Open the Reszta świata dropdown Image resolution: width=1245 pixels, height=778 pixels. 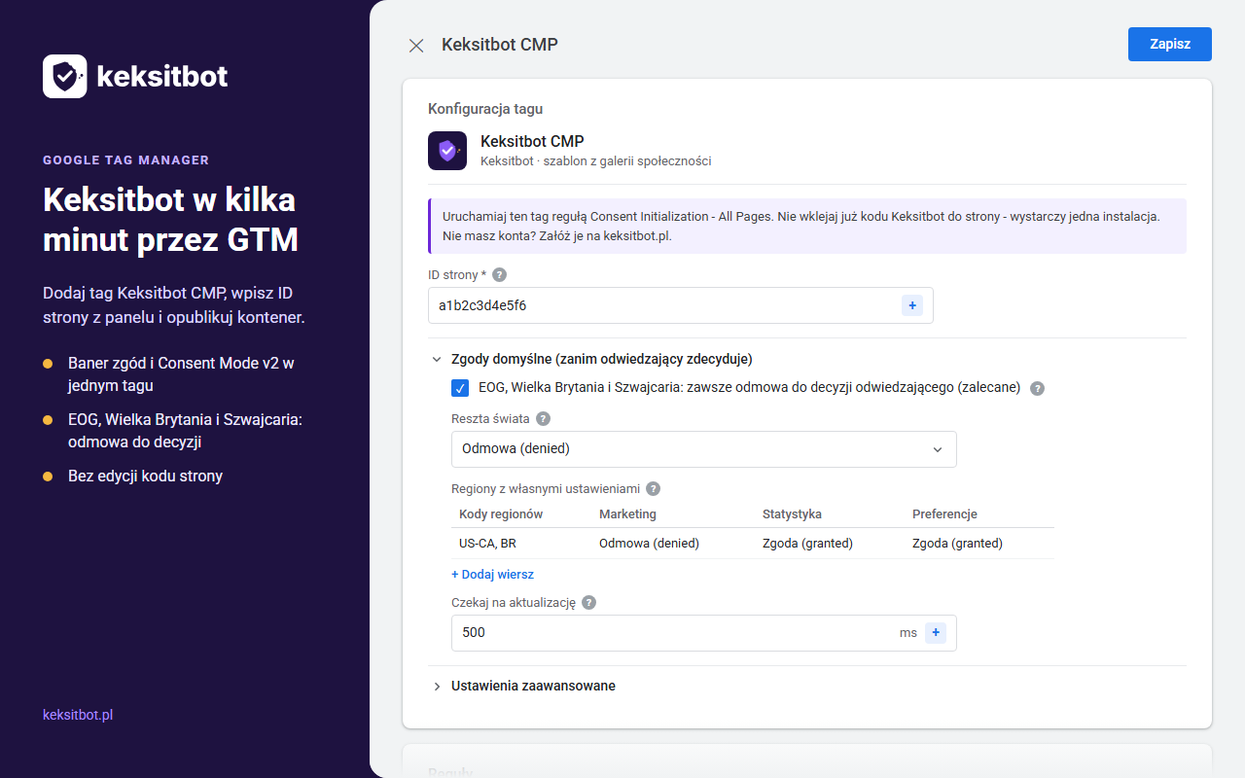(704, 449)
